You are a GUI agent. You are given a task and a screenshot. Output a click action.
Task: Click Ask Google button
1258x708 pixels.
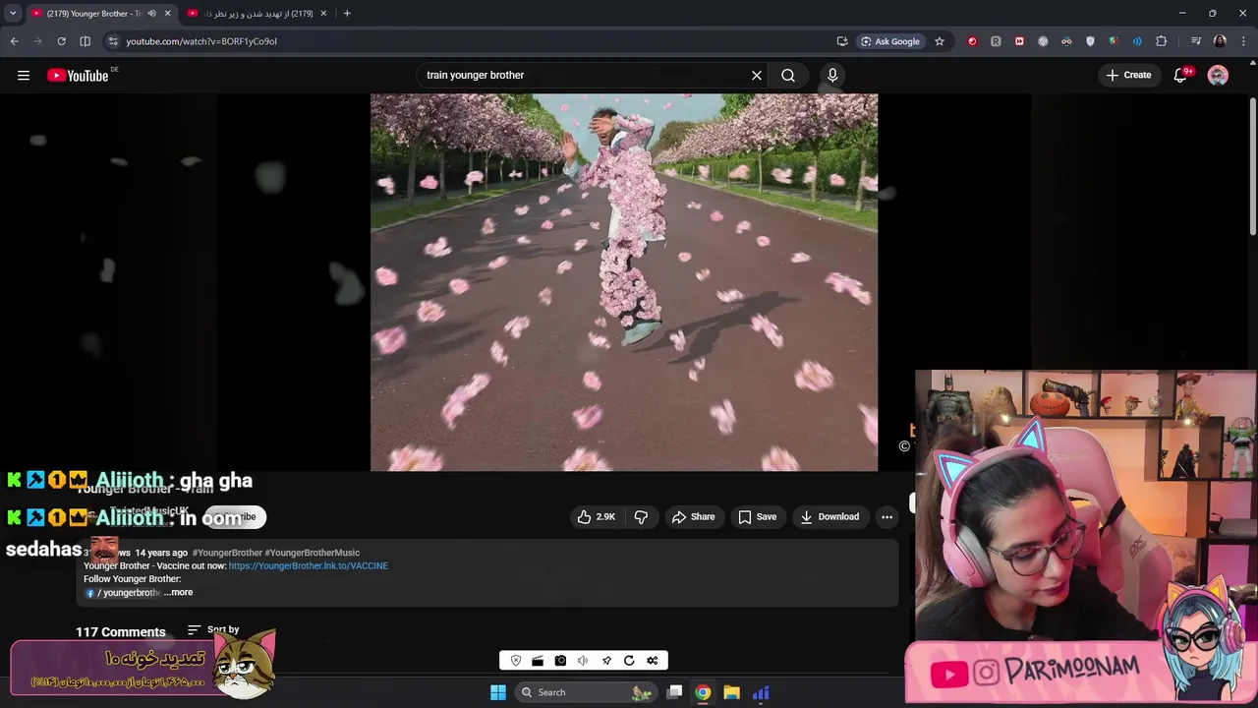click(889, 41)
